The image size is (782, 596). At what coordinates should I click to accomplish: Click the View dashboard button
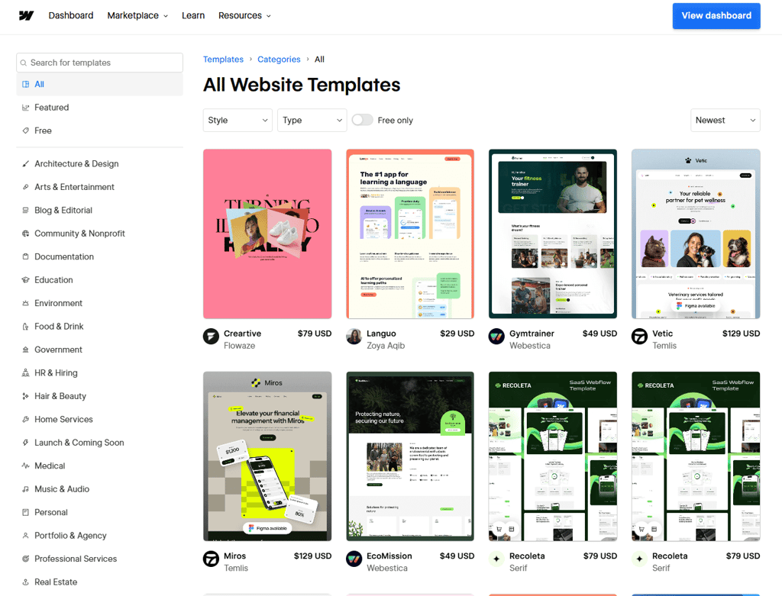tap(716, 15)
